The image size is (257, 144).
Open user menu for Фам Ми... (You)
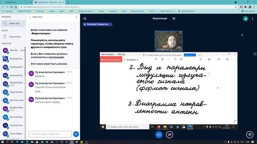coord(13,50)
